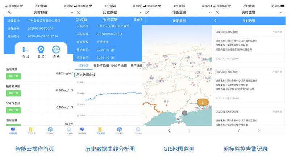
Task: Open 功能中心 in first screen's bottom bar
Action: (x=50, y=130)
